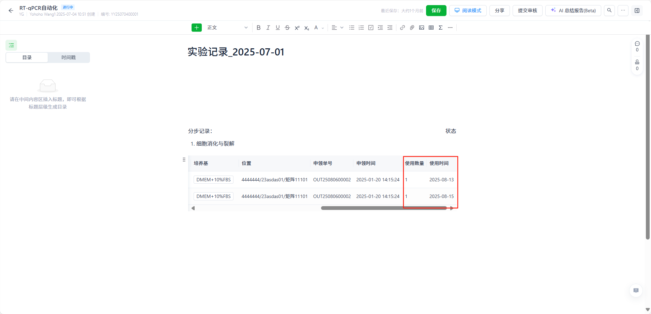Select the 目录 tab
651x314 pixels.
(x=27, y=57)
